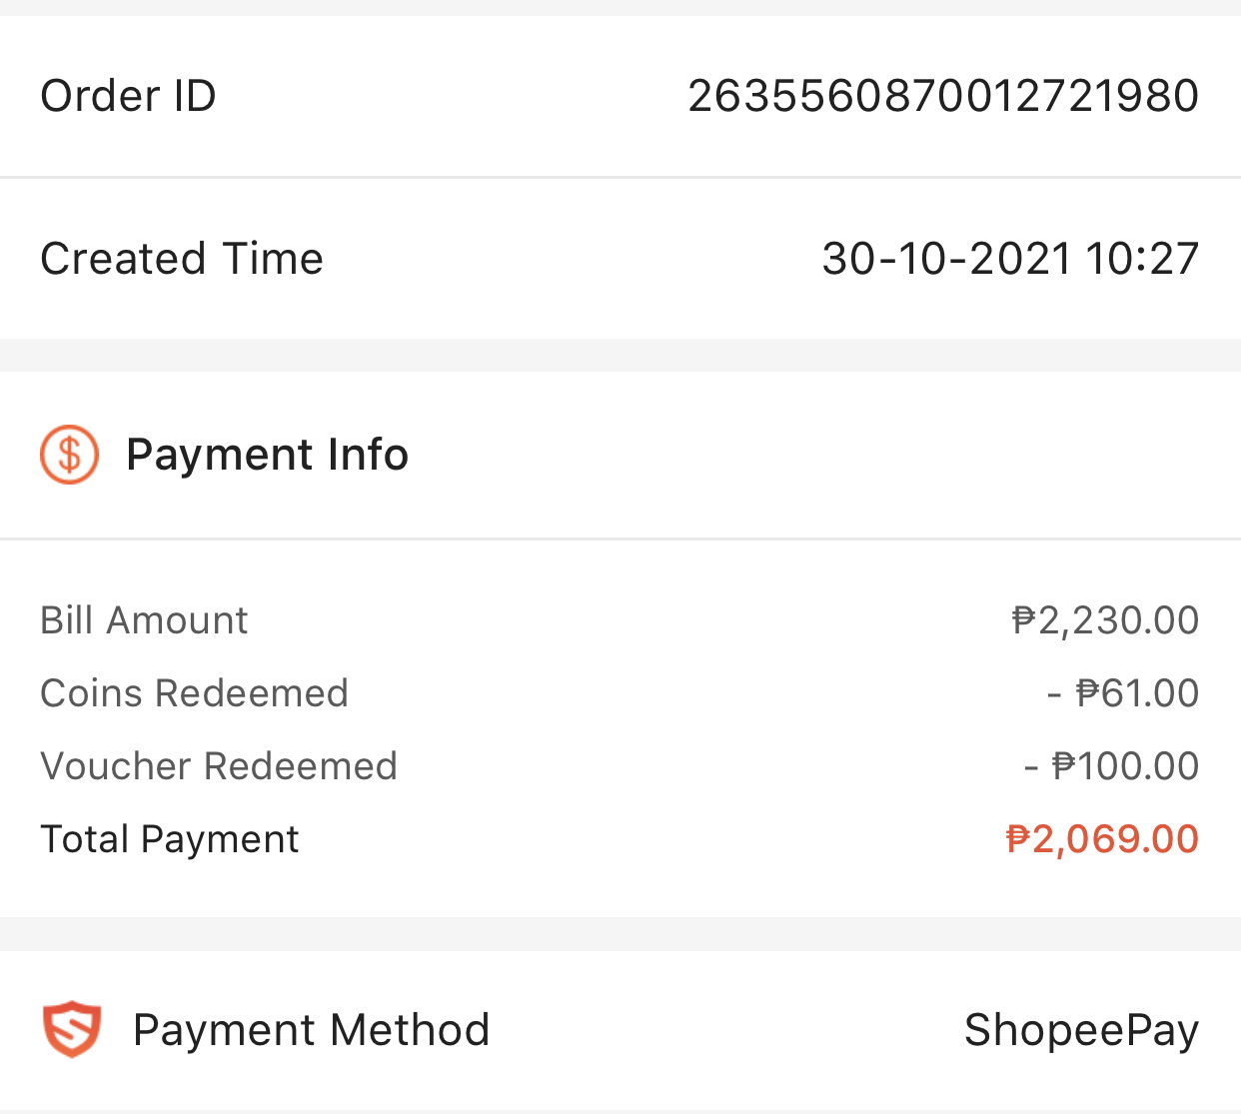The width and height of the screenshot is (1241, 1114).
Task: Tap the Order ID label
Action: tap(128, 96)
